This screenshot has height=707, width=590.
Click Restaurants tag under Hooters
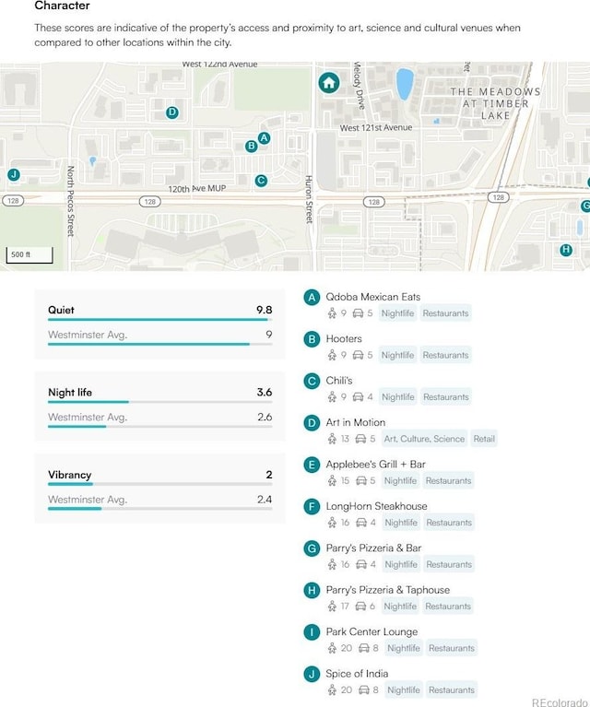point(445,355)
